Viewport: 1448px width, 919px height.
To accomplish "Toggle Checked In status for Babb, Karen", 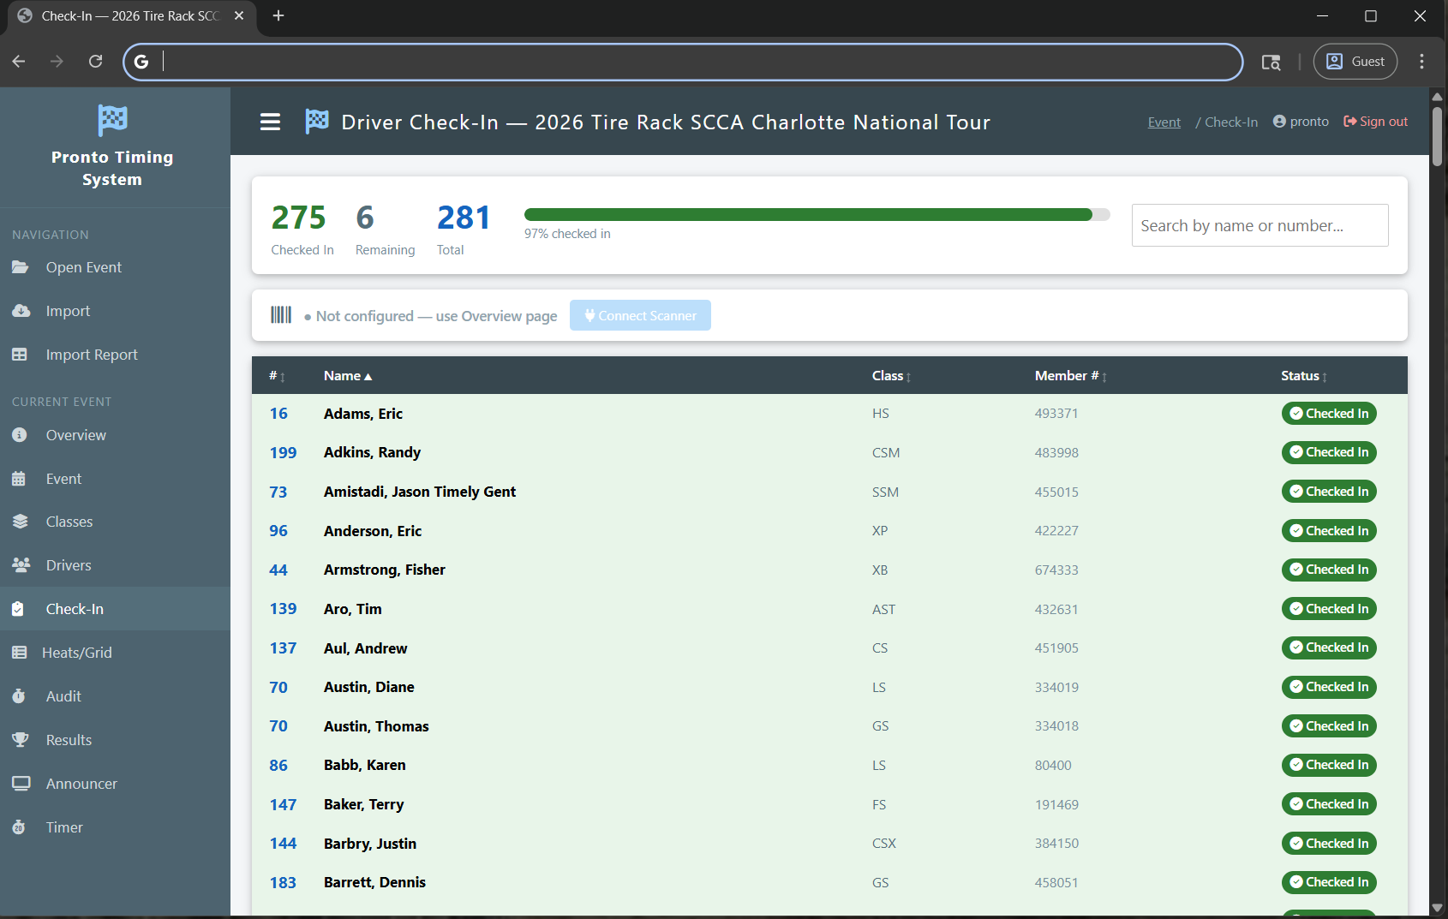I will pyautogui.click(x=1328, y=765).
